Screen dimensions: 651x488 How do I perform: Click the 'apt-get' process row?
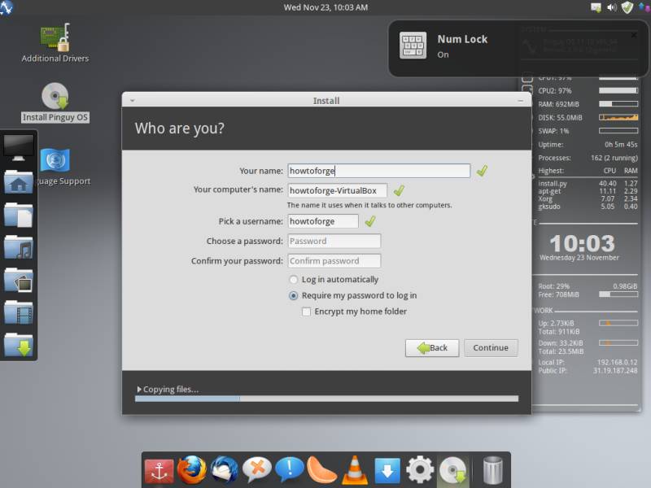coord(588,191)
